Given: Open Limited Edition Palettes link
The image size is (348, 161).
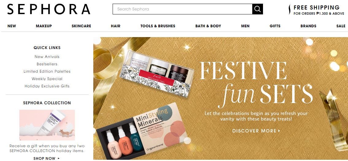Looking at the screenshot, I should pyautogui.click(x=47, y=71).
